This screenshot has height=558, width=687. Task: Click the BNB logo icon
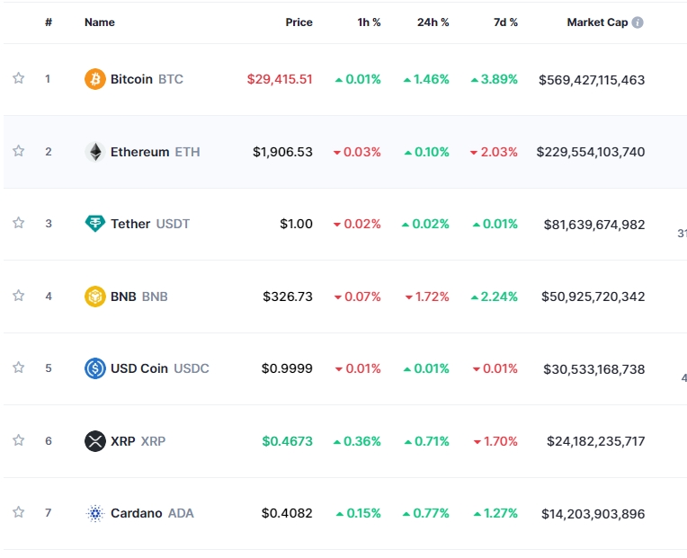(94, 296)
